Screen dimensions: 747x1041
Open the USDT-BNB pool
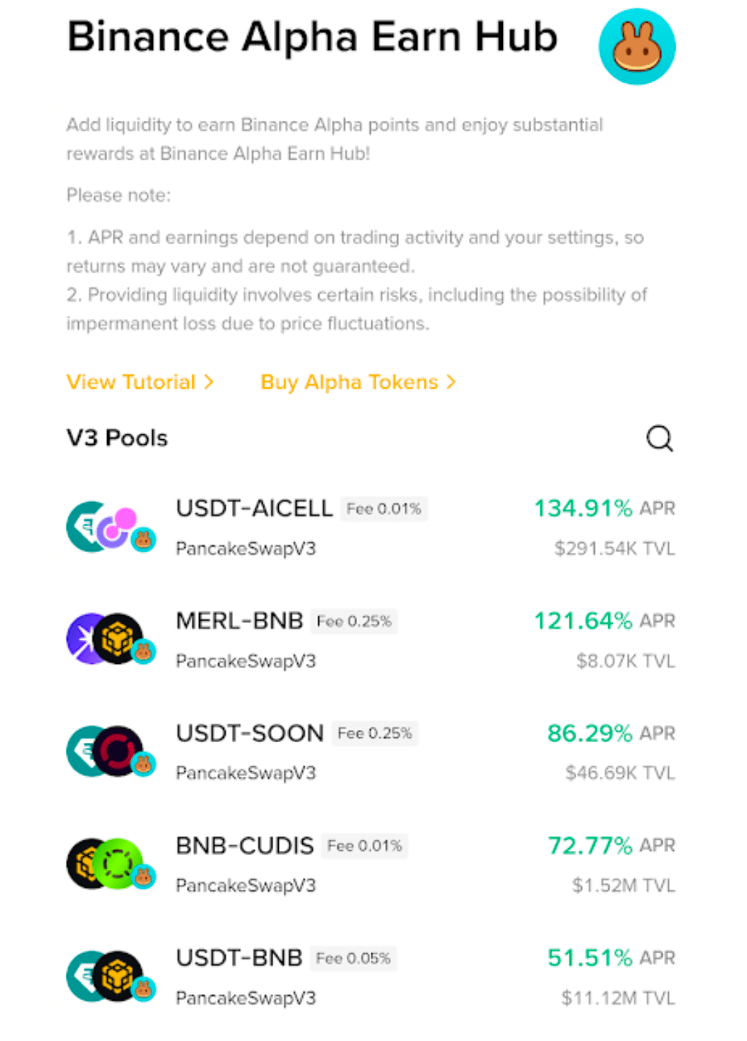[x=239, y=958]
